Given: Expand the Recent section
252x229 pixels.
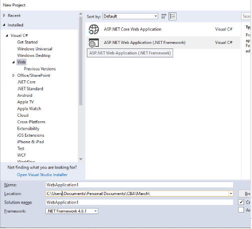Looking at the screenshot, I should pyautogui.click(x=4, y=15).
